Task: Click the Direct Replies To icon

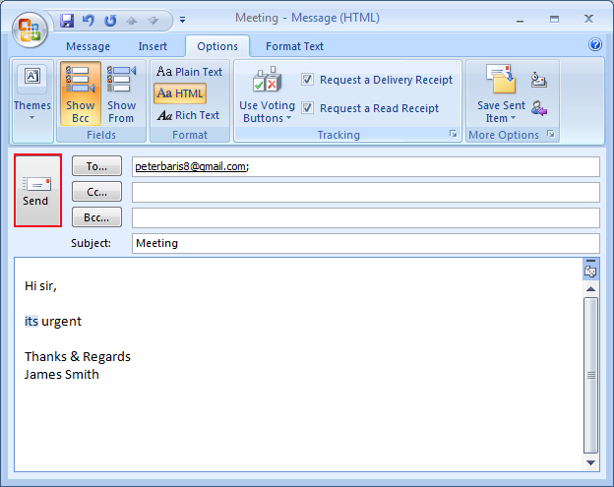Action: (539, 108)
